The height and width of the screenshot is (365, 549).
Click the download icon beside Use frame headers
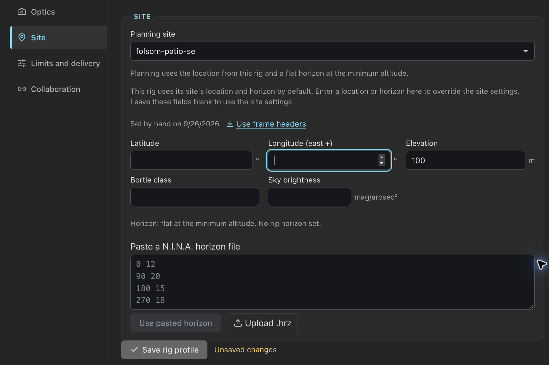click(x=230, y=124)
